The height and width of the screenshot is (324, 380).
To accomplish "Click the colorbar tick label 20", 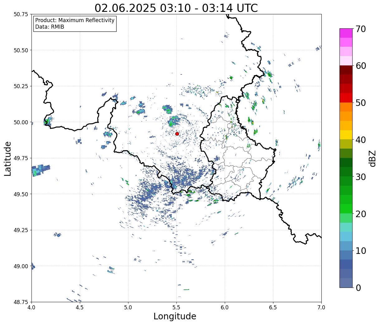I will pyautogui.click(x=360, y=214).
